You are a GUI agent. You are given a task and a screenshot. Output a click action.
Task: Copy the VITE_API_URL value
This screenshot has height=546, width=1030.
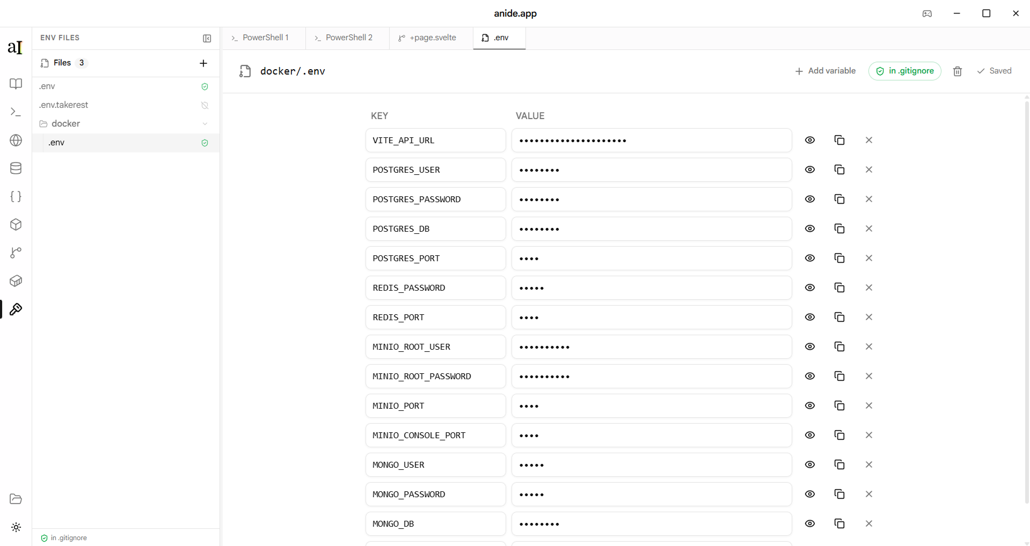pos(839,140)
